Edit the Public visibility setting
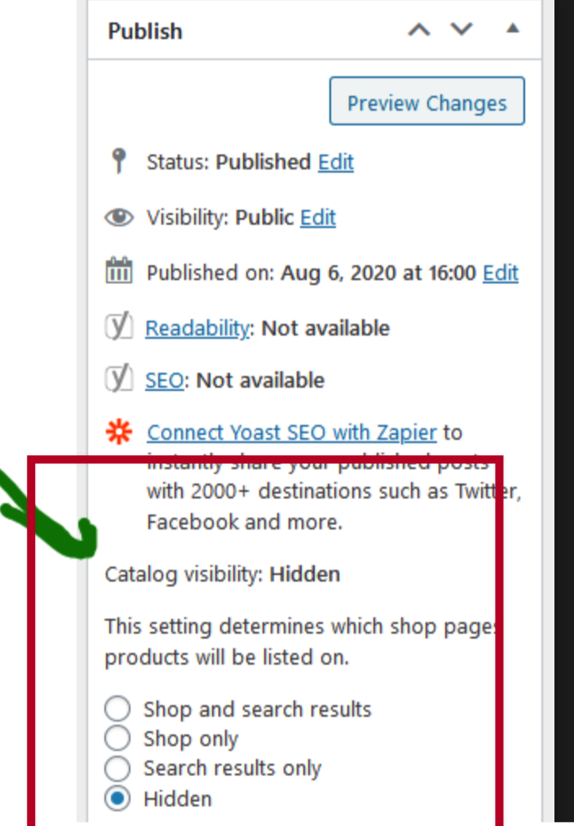The image size is (574, 826). pyautogui.click(x=318, y=217)
